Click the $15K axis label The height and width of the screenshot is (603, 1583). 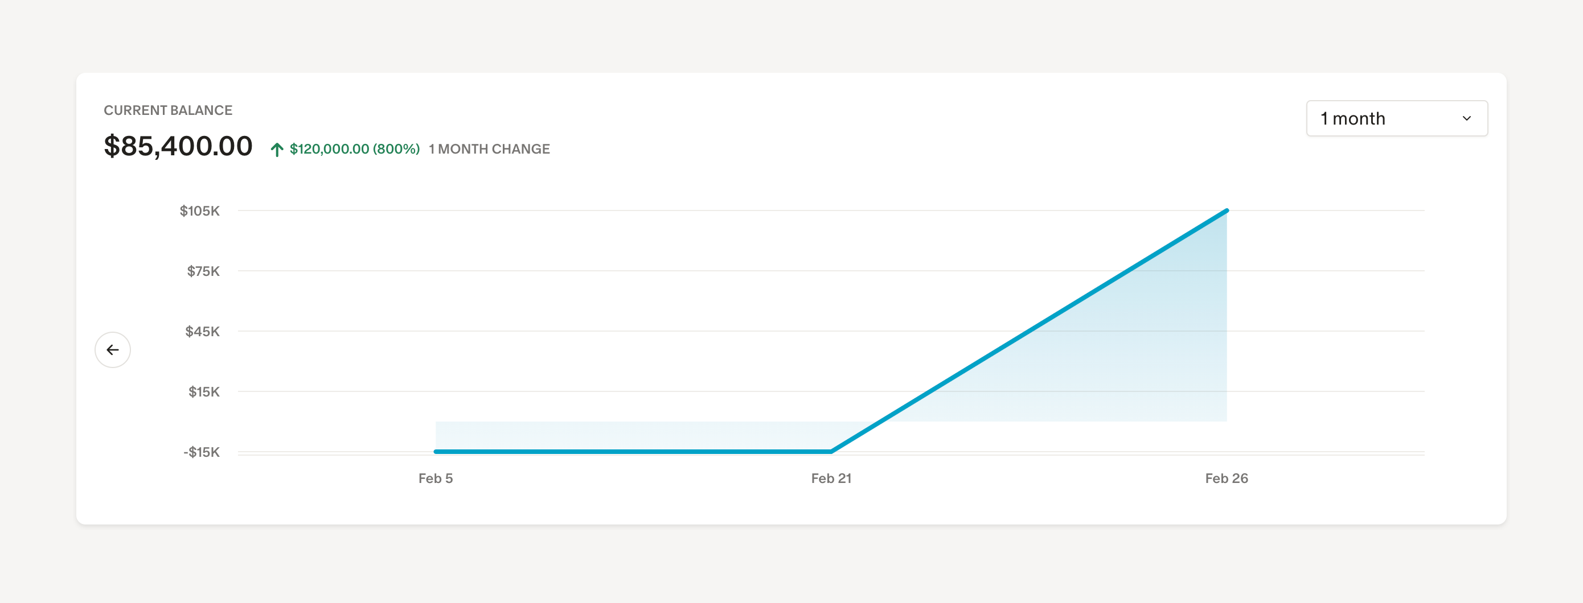click(203, 392)
